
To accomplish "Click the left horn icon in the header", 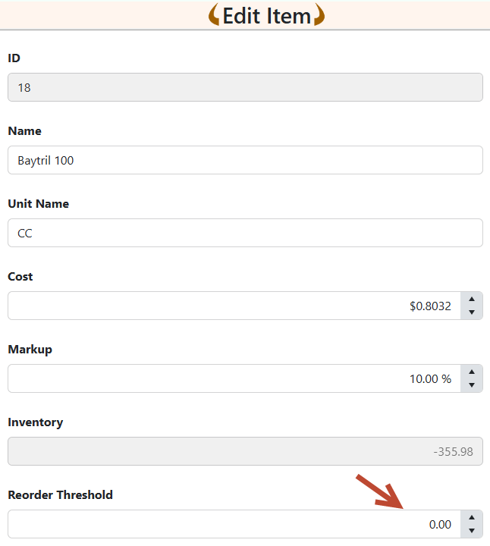I will (x=214, y=15).
